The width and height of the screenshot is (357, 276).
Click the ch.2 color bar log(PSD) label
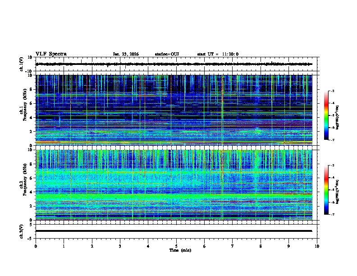coord(338,192)
